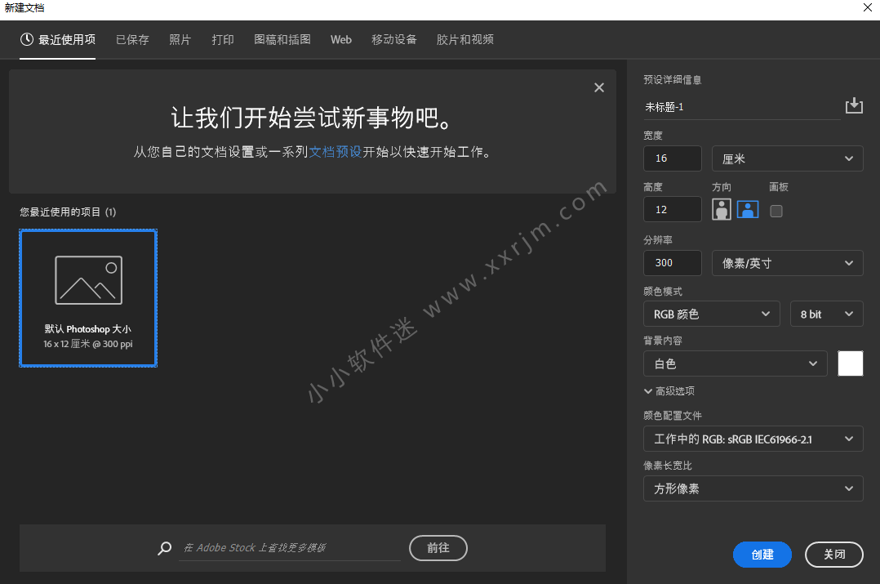Click the document name field 未标题-1
This screenshot has width=880, height=584.
[741, 107]
